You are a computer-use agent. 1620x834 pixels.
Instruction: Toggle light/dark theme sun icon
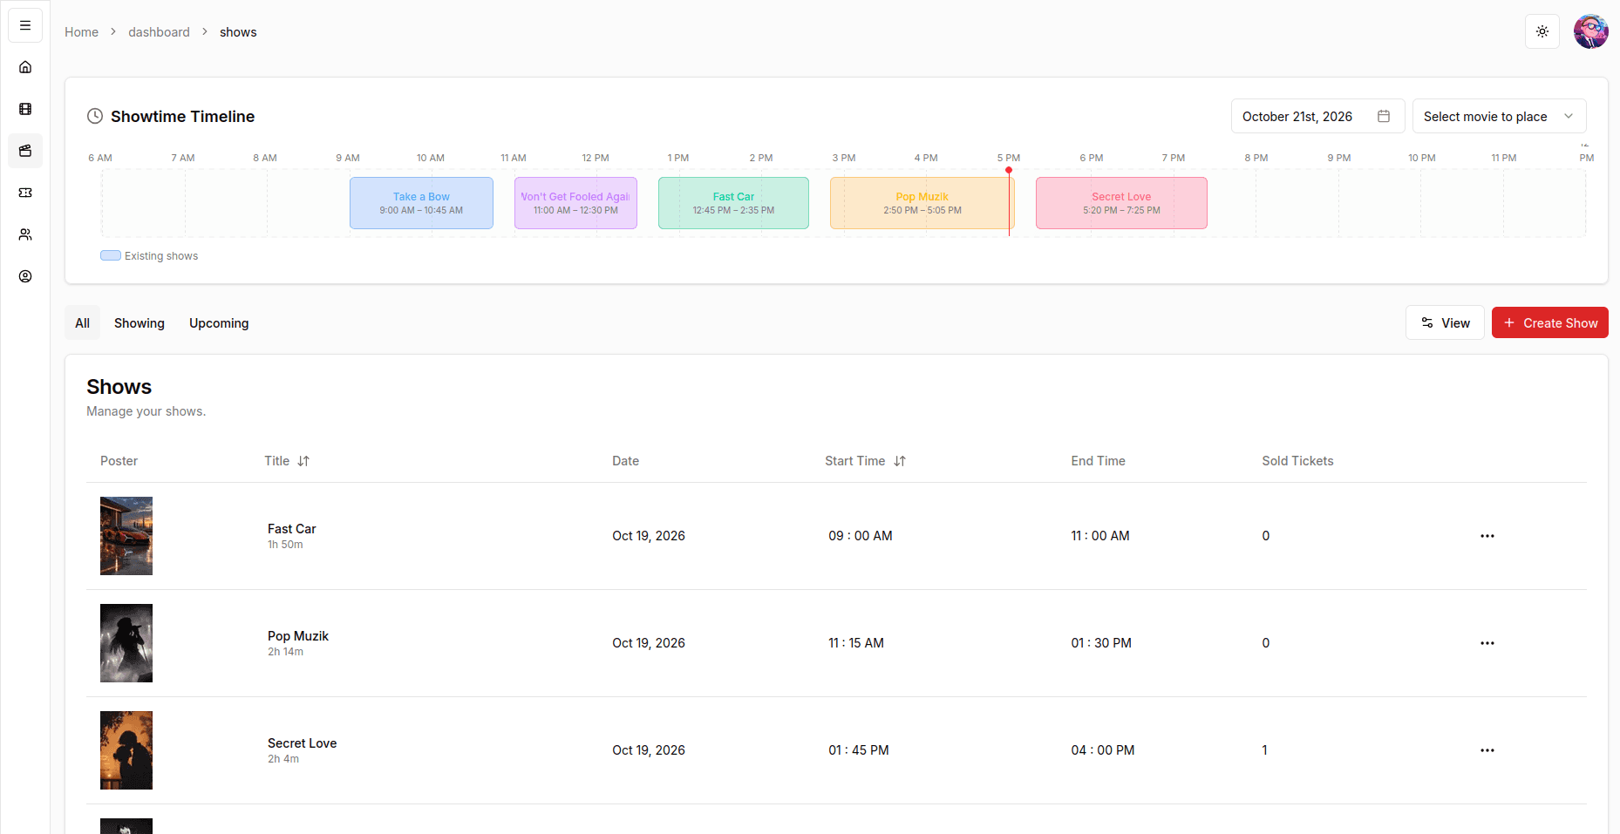[1542, 31]
